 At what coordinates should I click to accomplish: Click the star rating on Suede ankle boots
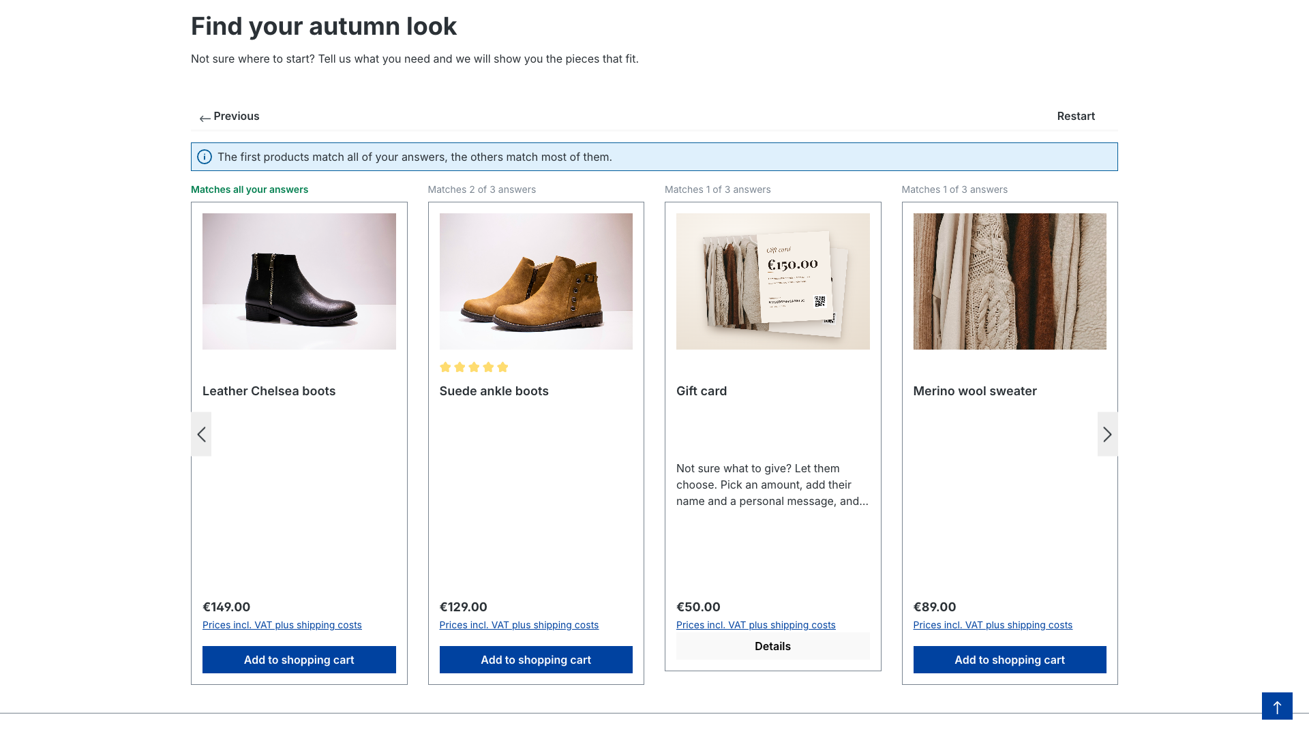[474, 367]
